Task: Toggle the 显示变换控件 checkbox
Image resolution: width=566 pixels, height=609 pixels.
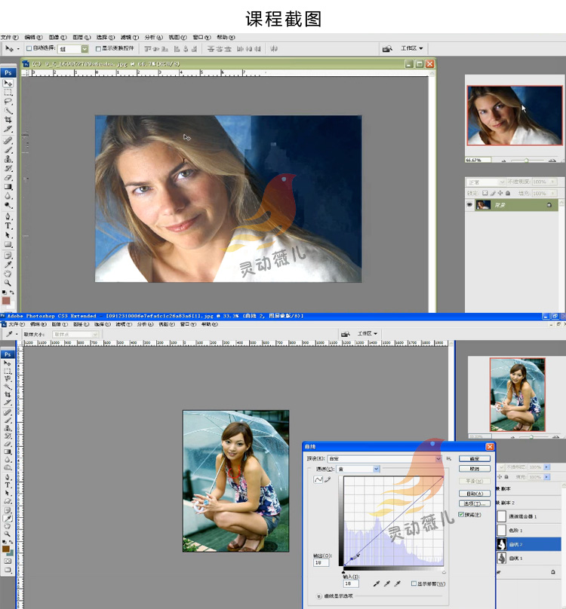Action: (x=98, y=48)
